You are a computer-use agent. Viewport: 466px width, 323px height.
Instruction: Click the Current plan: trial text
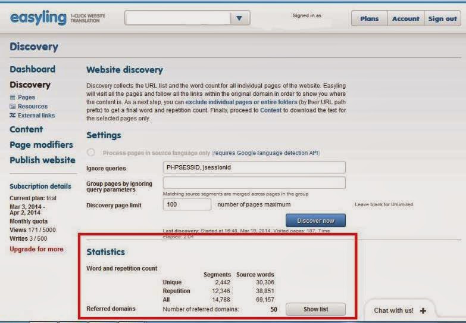pyautogui.click(x=33, y=198)
